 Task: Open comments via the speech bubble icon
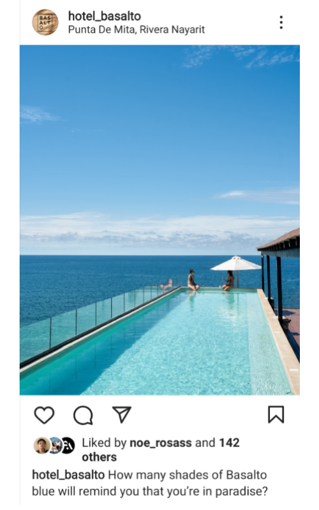(83, 415)
